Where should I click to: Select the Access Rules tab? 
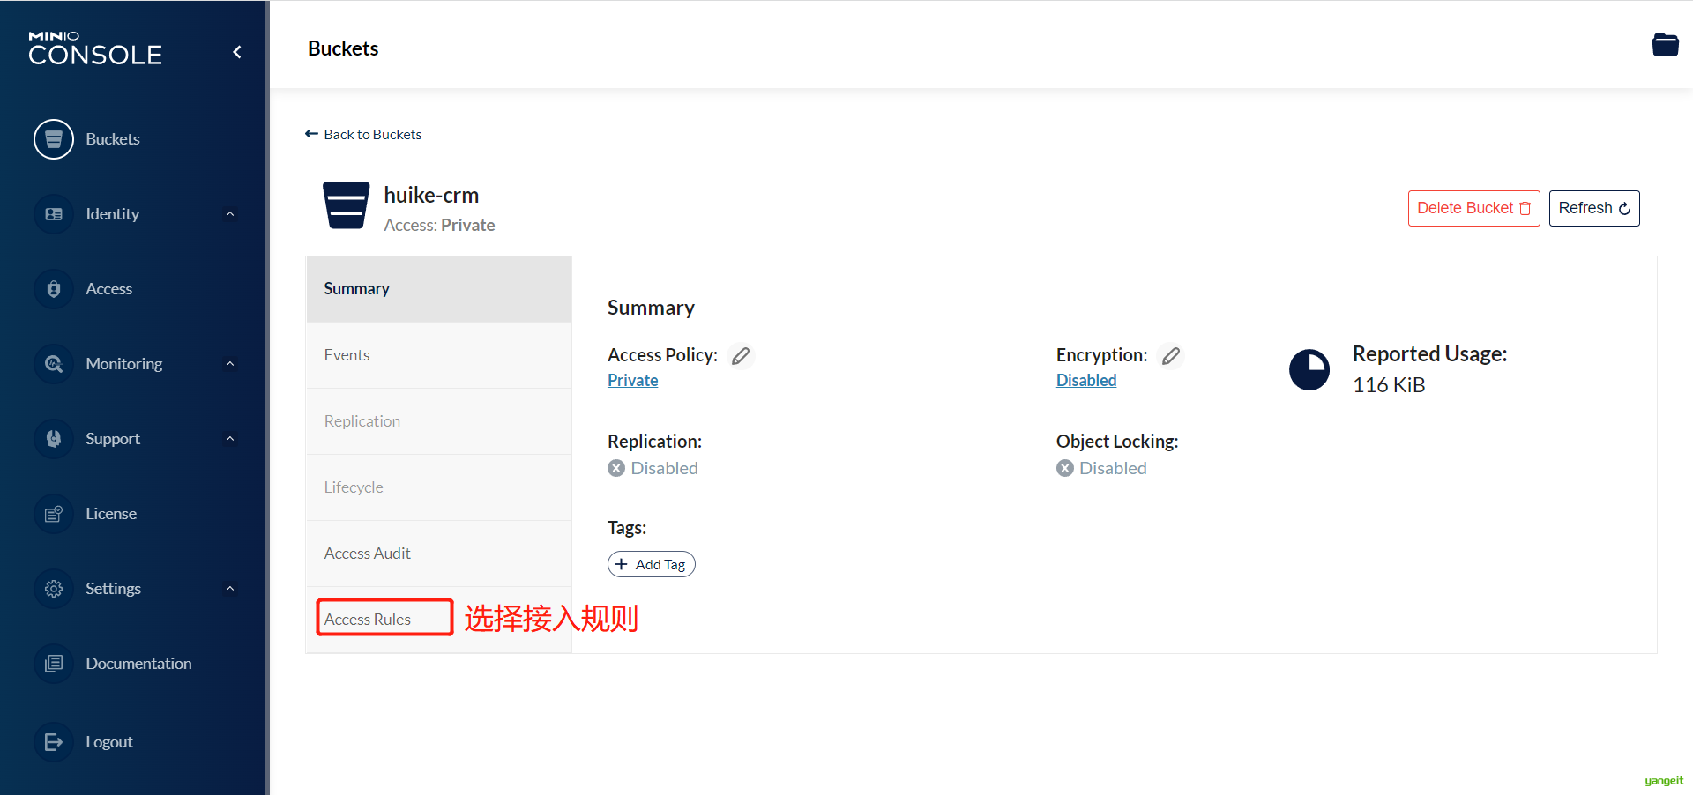pos(439,620)
